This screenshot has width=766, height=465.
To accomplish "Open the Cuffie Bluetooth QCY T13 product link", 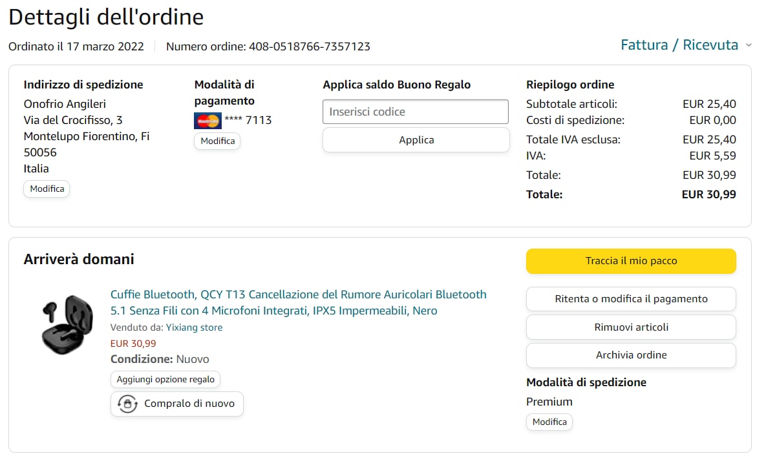I will pos(299,302).
